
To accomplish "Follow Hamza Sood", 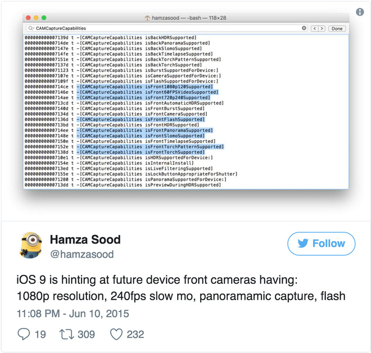I will 322,243.
